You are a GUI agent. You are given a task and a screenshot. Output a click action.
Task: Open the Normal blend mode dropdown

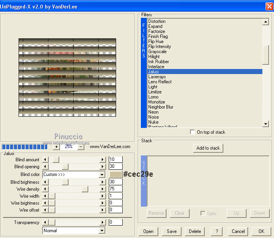pyautogui.click(x=102, y=231)
